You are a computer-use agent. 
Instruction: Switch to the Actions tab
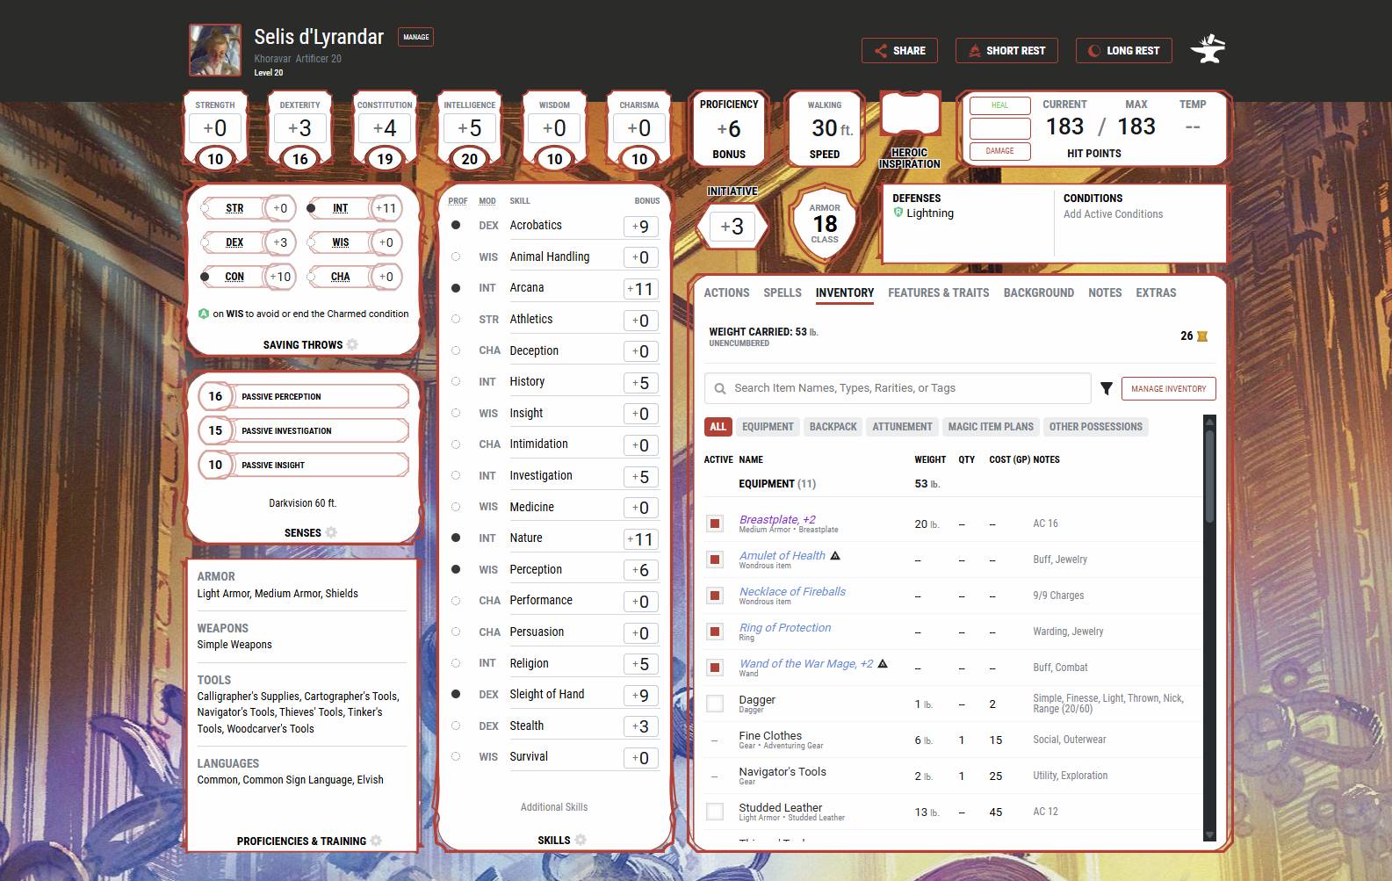pos(726,292)
